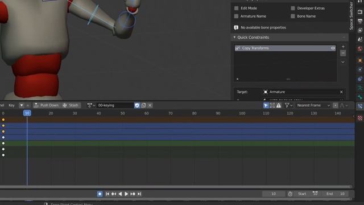Open the Nearest Frame snapping dropdown
Viewport: 364px width, 205px height.
(313, 105)
